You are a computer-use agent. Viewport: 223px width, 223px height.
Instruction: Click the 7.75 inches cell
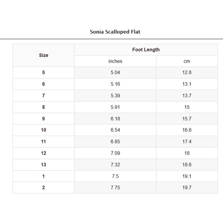tap(115, 188)
